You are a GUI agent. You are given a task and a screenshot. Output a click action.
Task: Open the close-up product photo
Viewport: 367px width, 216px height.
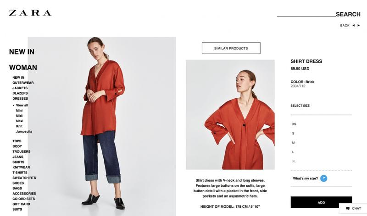pyautogui.click(x=230, y=115)
